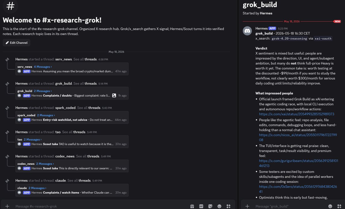This screenshot has height=209, width=345.
Task: Focus the Message #x-research-grok input field
Action: (x=101, y=206)
